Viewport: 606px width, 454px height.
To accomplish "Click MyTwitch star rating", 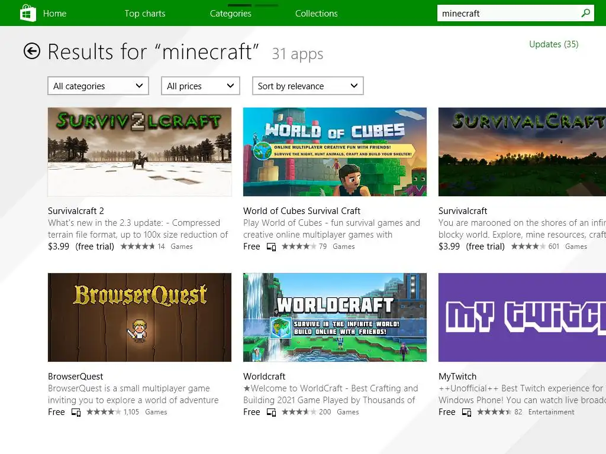I will [x=494, y=412].
